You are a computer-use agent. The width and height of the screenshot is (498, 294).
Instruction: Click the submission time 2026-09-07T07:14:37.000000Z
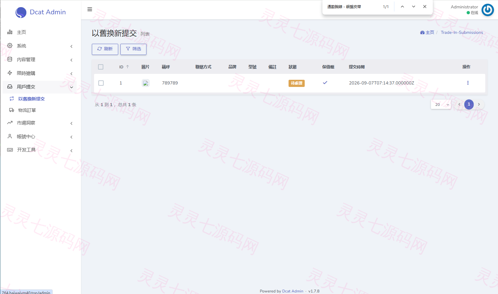[x=382, y=83]
